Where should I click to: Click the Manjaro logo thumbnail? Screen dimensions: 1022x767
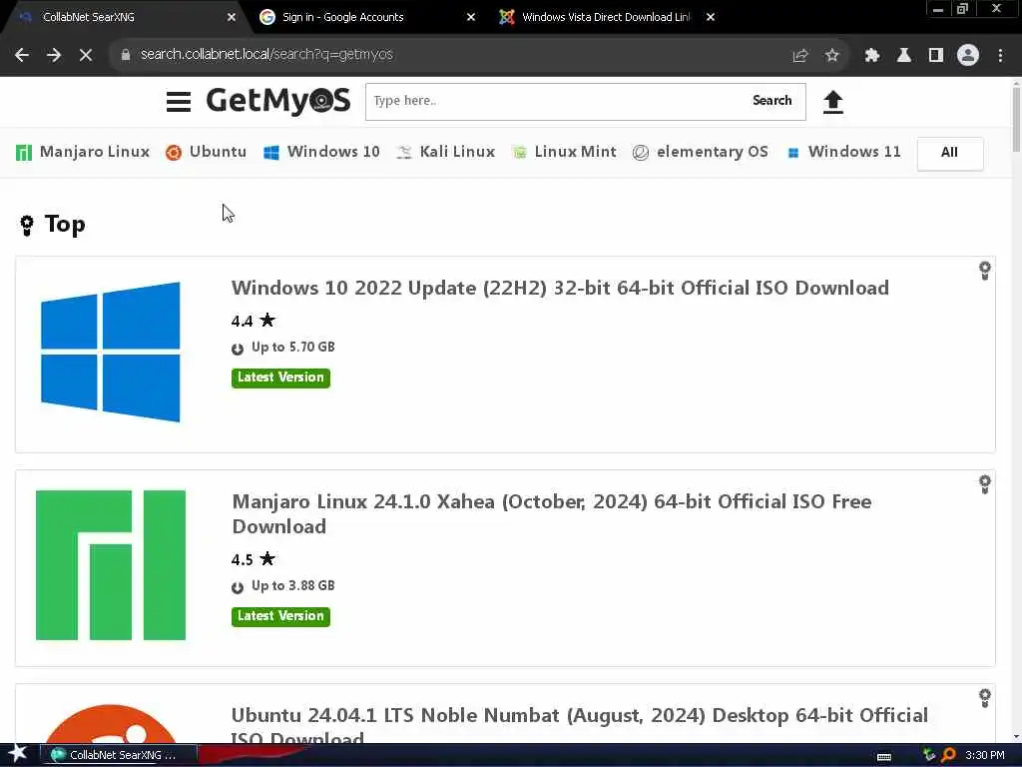[110, 565]
